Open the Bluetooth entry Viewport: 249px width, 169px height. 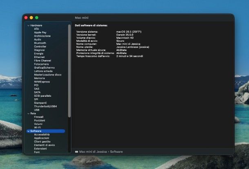click(40, 43)
